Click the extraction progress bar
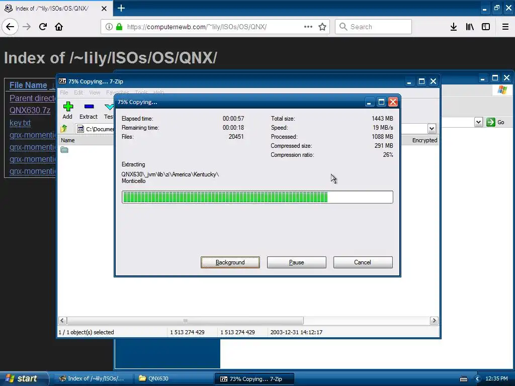Image resolution: width=515 pixels, height=386 pixels. point(257,197)
